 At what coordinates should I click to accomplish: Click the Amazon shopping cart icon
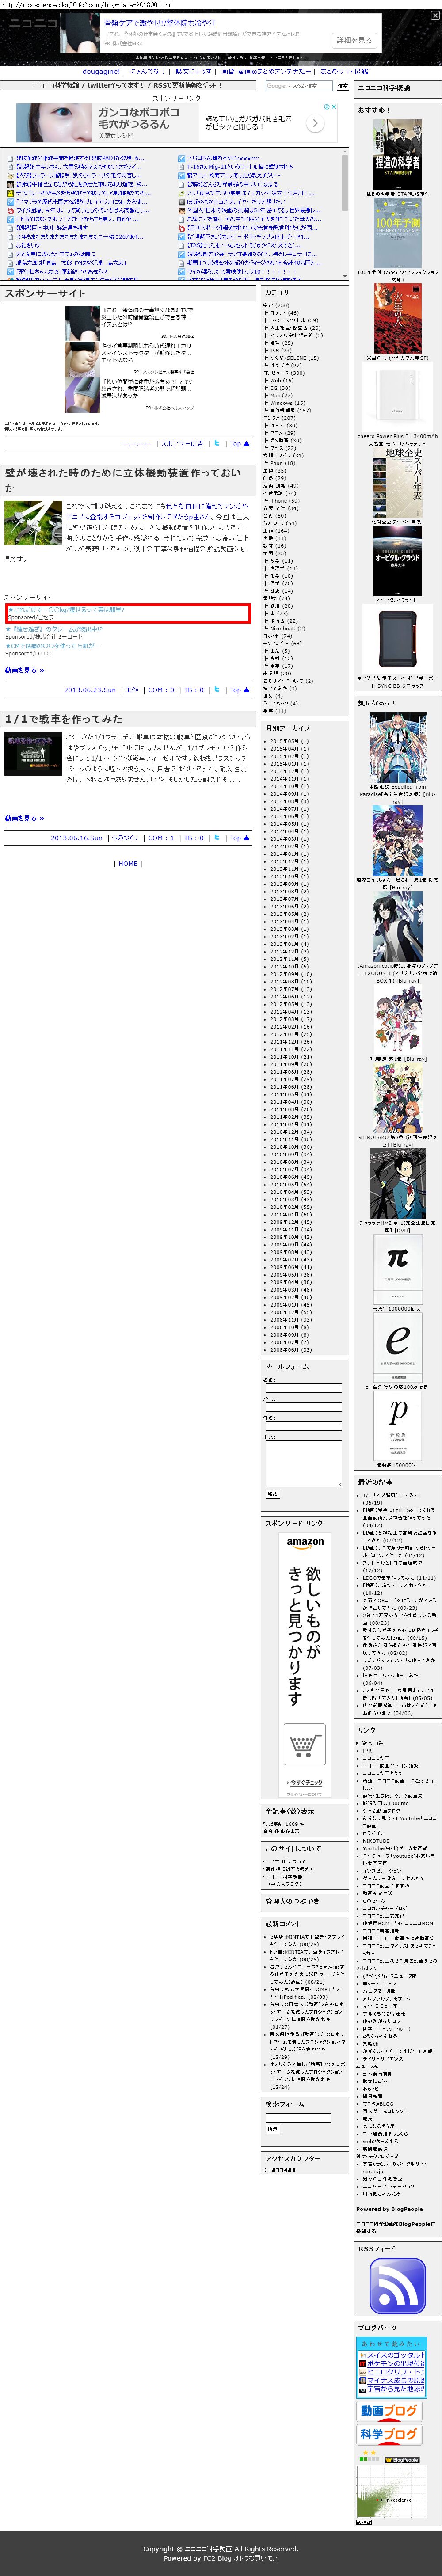coord(304,1746)
